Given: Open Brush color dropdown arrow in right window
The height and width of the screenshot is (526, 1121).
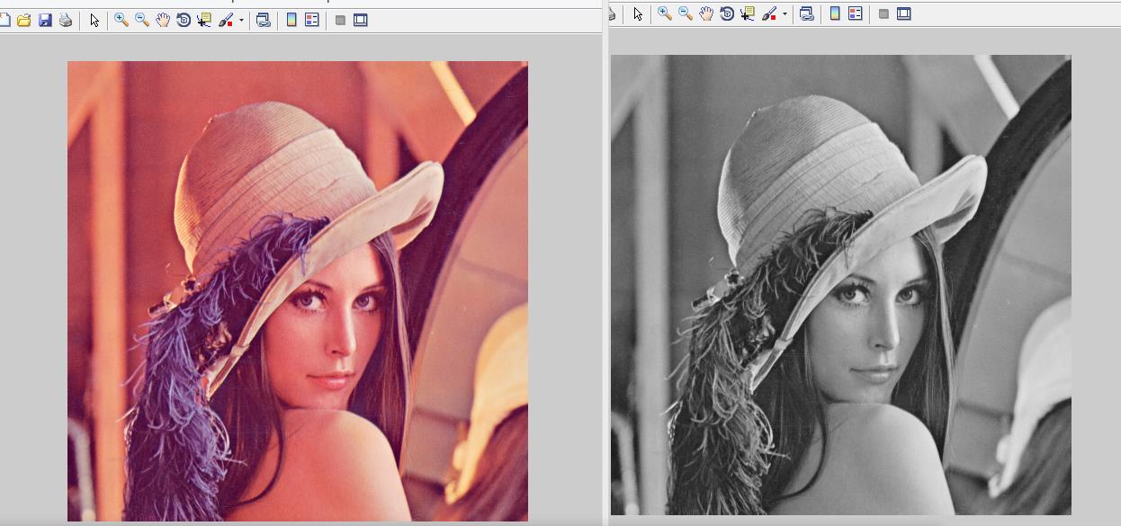Looking at the screenshot, I should pyautogui.click(x=785, y=13).
